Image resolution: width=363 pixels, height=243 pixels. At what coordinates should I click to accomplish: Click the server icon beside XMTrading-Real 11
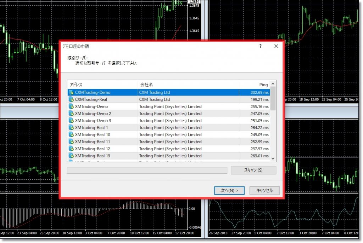(x=71, y=141)
